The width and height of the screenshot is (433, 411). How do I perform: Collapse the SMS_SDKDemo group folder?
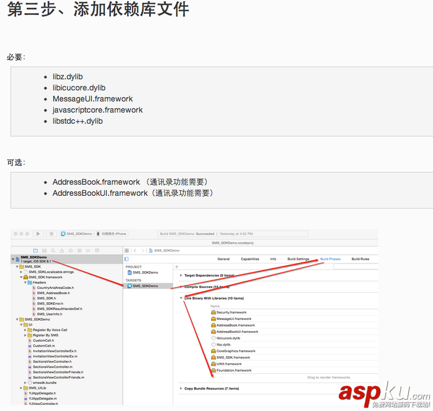click(x=17, y=319)
